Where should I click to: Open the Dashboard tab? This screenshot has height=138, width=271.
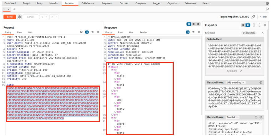[x=10, y=3]
